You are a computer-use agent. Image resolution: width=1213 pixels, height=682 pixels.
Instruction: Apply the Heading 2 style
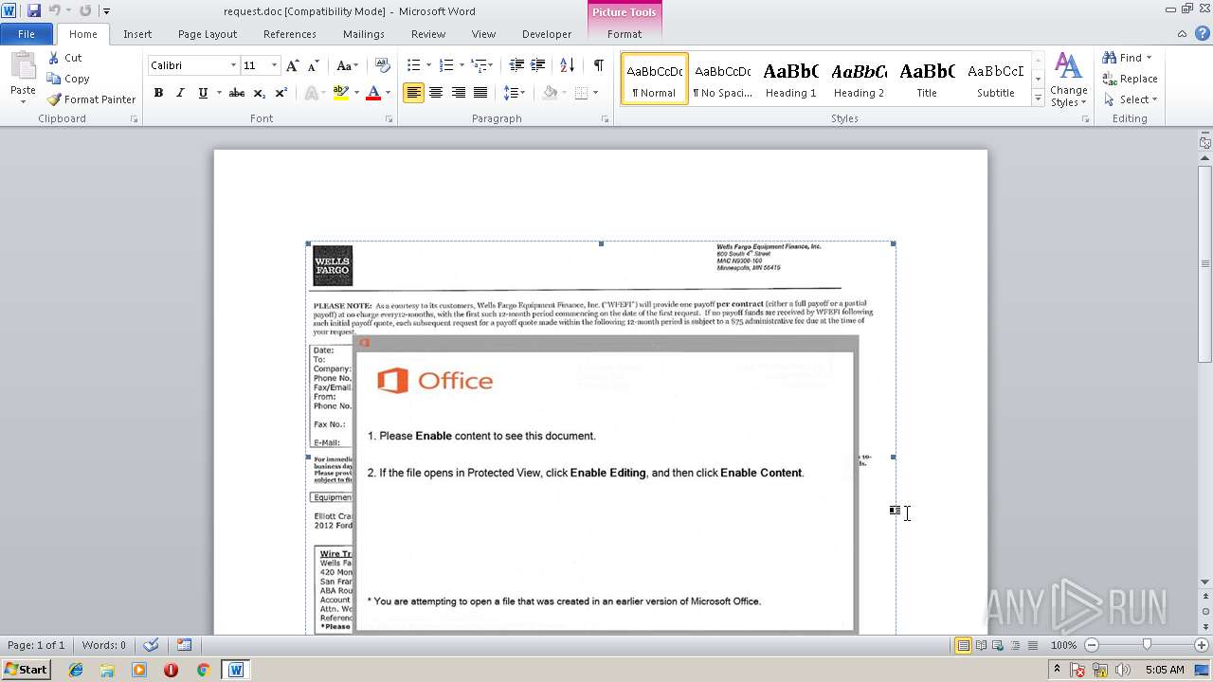(x=859, y=79)
